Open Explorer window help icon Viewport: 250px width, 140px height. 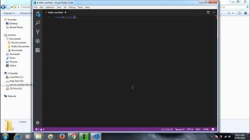246,13
